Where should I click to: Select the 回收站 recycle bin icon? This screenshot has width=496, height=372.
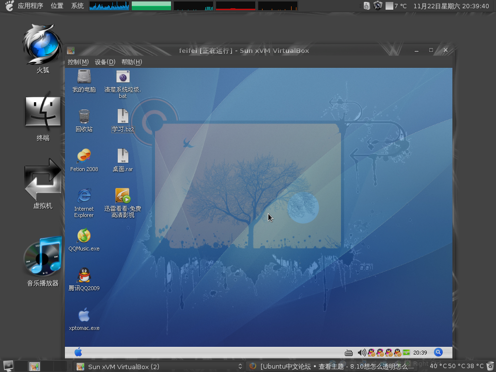pos(84,116)
